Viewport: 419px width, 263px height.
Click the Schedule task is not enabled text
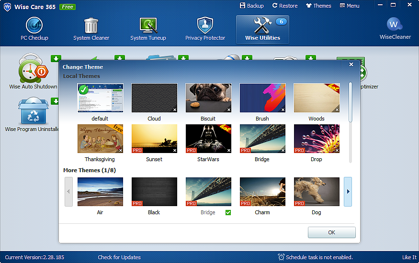point(319,257)
